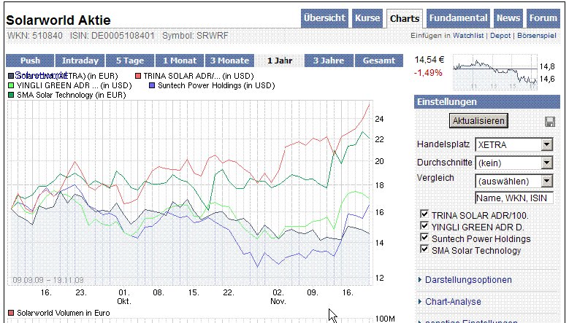Click the SMA Solar dark green legend swatch

[11, 96]
